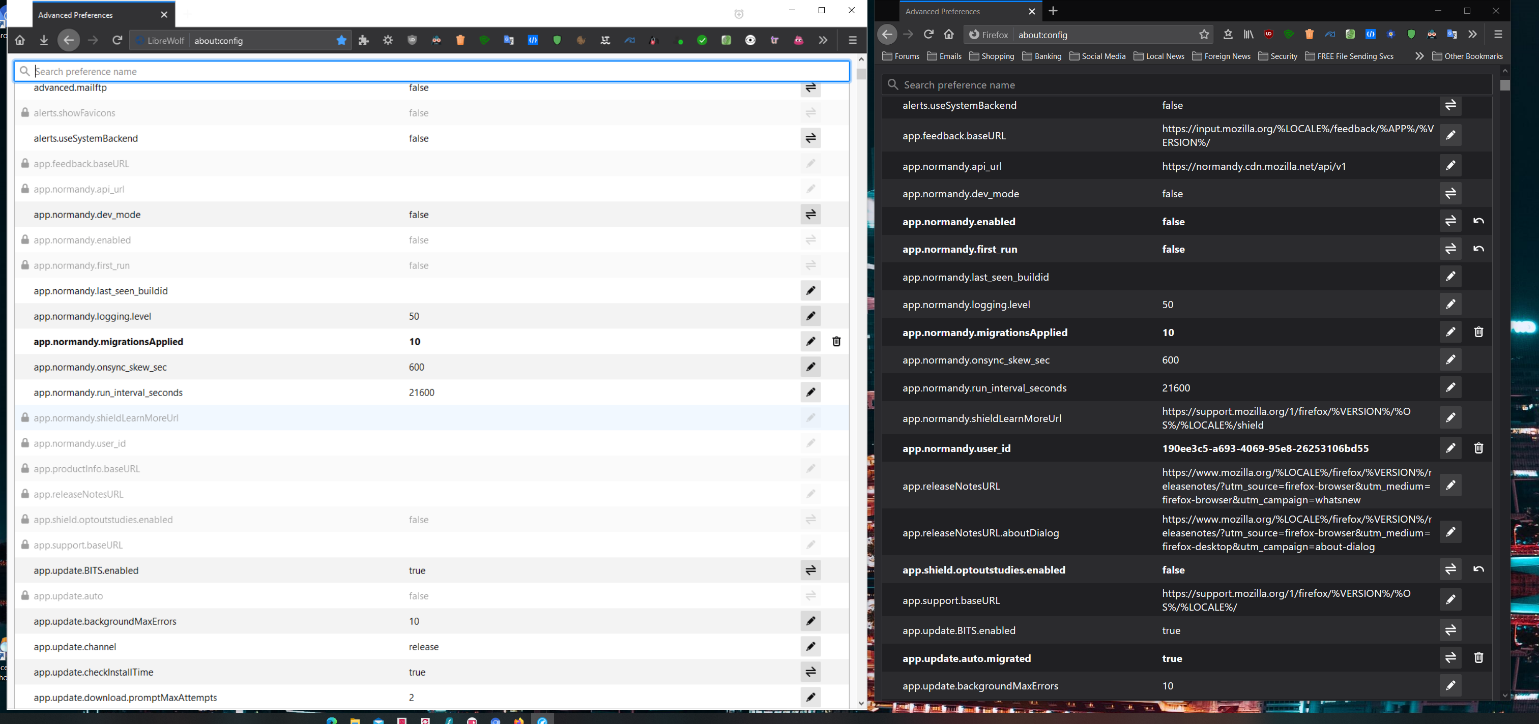Expand hidden bookmarks toolbar chevron
This screenshot has height=724, width=1539.
click(1419, 56)
